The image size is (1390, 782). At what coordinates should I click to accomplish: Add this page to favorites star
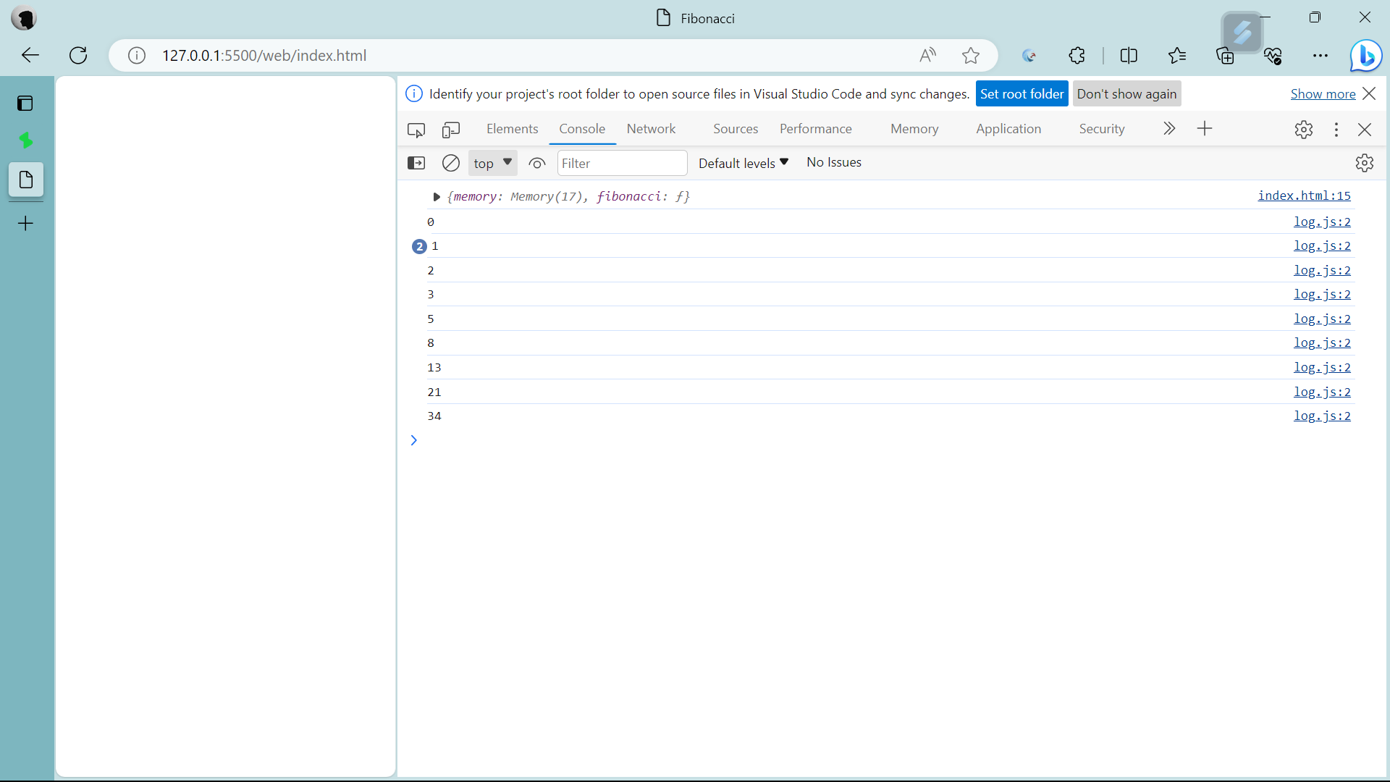[971, 55]
